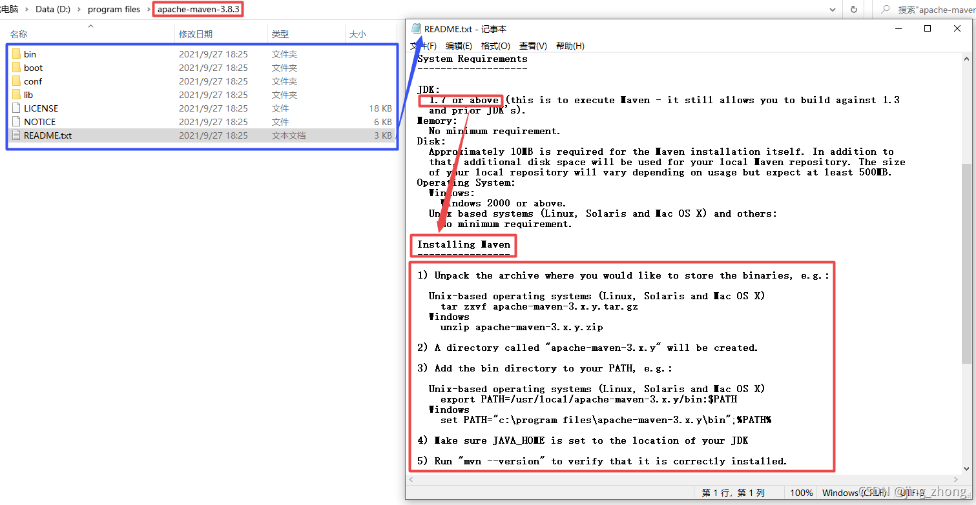Click the 'Windows 2000 or above.' line
976x505 pixels.
tap(504, 203)
